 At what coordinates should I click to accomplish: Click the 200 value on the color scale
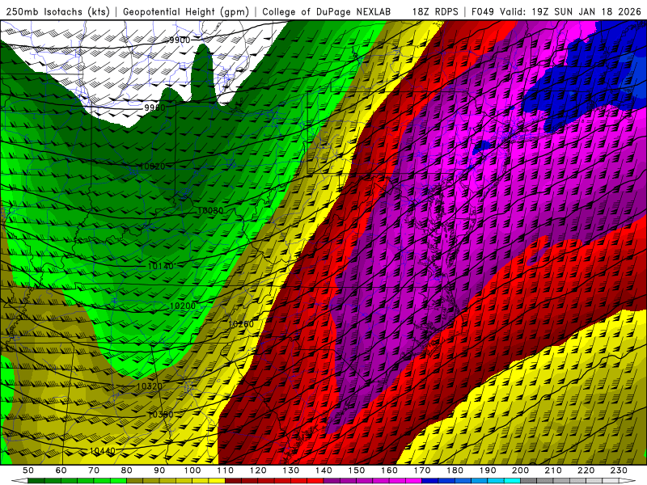pyautogui.click(x=520, y=470)
